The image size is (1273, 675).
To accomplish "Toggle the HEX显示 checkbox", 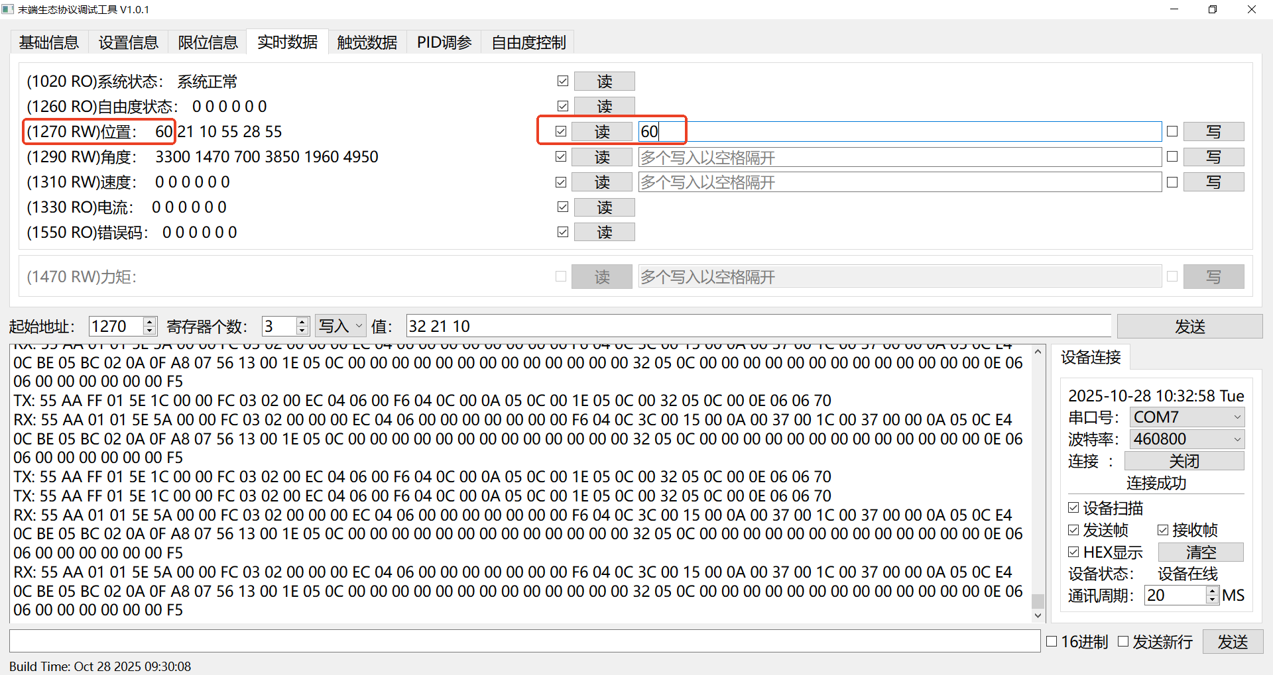I will pyautogui.click(x=1074, y=552).
